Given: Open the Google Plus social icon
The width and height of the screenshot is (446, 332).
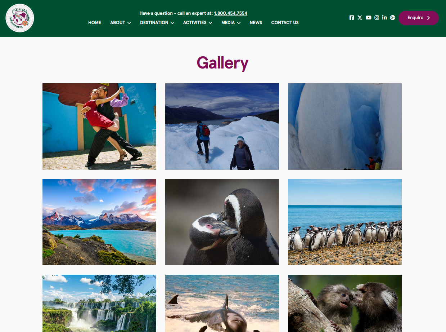Looking at the screenshot, I should pos(393,18).
